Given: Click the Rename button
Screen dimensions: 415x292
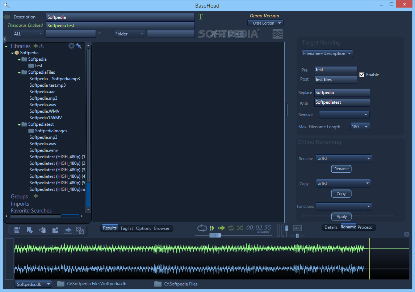Looking at the screenshot, I should pos(341,169).
